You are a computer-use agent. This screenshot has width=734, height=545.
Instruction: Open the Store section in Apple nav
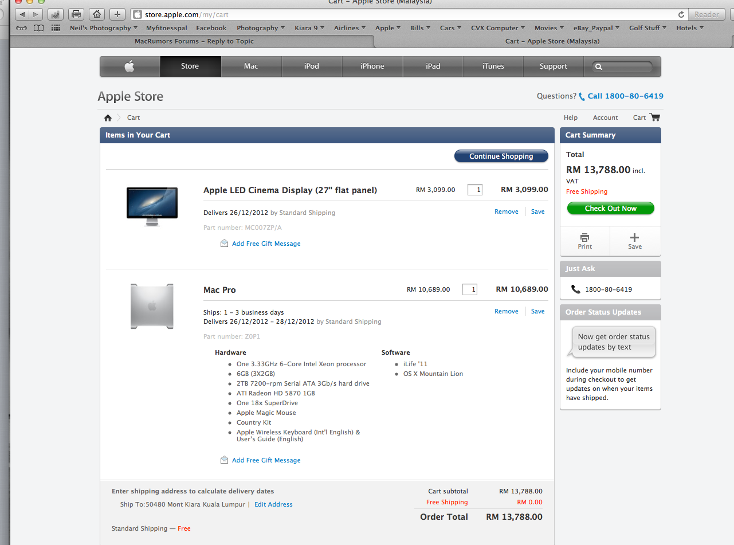pyautogui.click(x=190, y=66)
